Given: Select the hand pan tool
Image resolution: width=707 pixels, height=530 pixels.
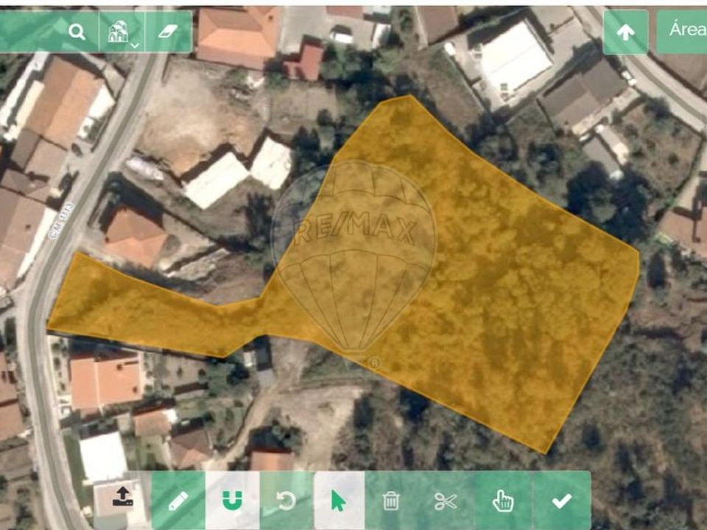Looking at the screenshot, I should [503, 501].
